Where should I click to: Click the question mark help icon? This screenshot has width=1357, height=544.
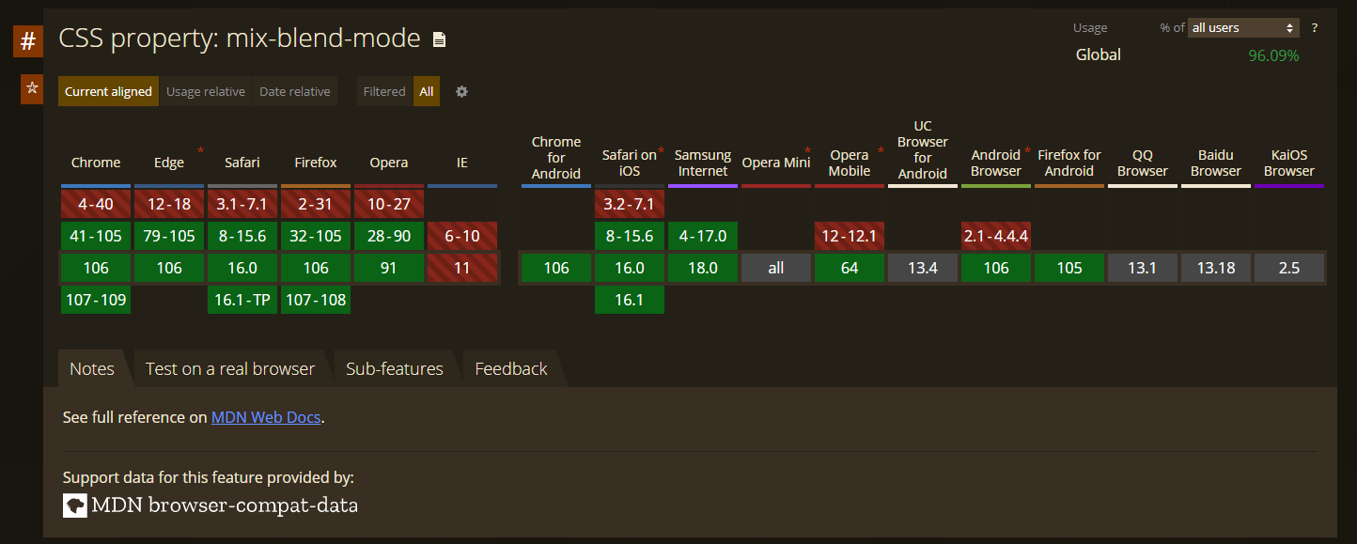click(x=1314, y=27)
